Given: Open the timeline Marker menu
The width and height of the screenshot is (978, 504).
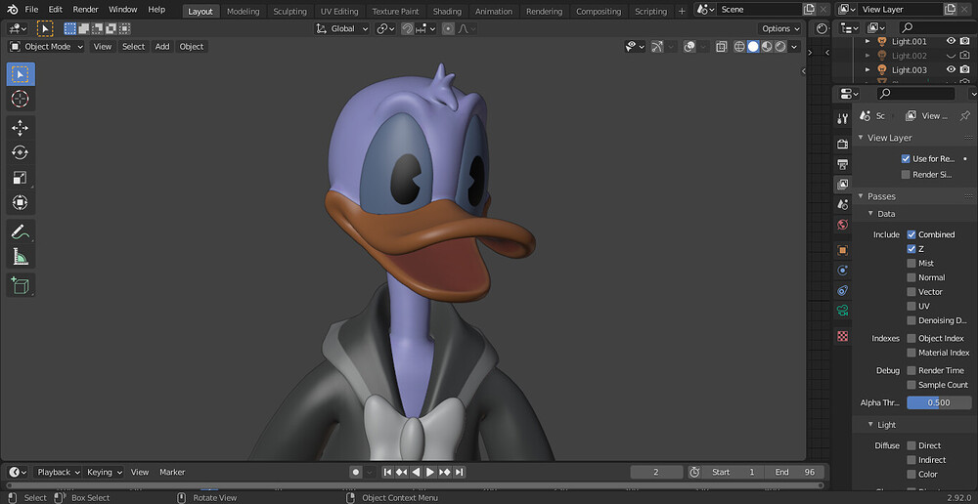Looking at the screenshot, I should pos(172,472).
